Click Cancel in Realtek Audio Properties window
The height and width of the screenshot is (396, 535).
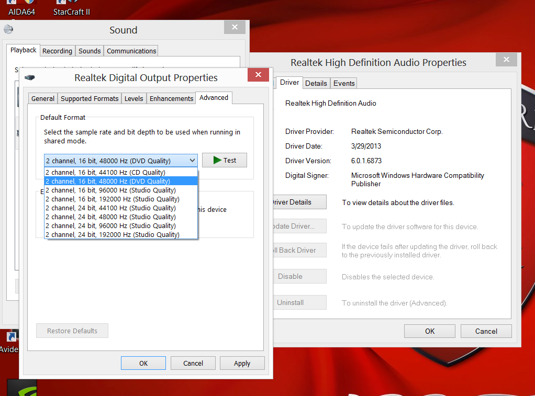(486, 331)
